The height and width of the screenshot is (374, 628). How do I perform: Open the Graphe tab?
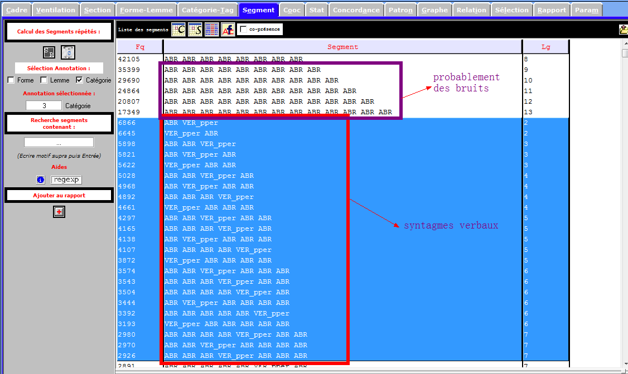click(x=434, y=10)
